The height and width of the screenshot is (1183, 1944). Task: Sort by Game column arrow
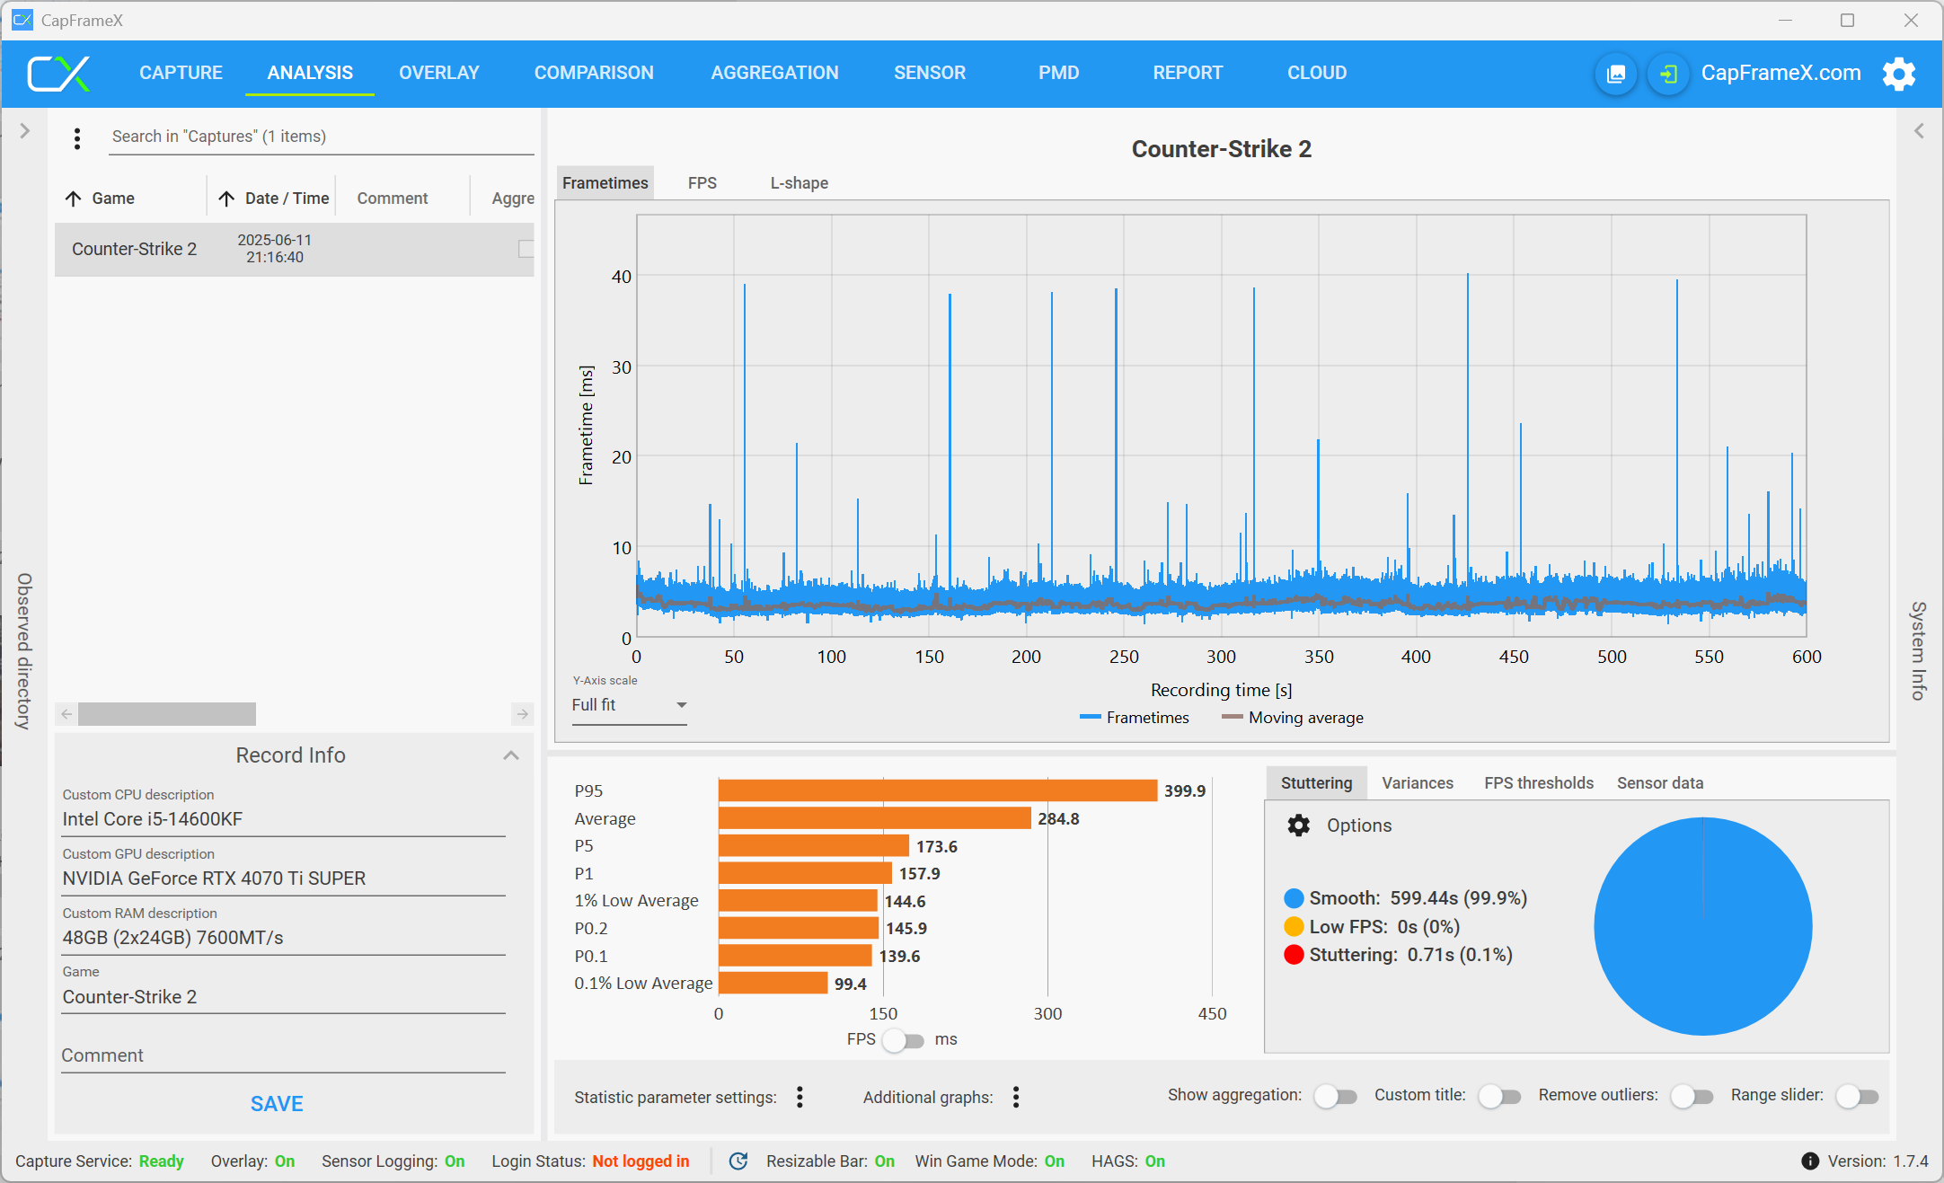(74, 199)
